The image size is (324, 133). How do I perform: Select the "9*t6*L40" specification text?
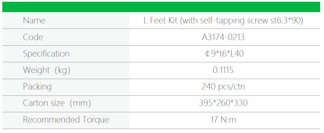(227, 54)
